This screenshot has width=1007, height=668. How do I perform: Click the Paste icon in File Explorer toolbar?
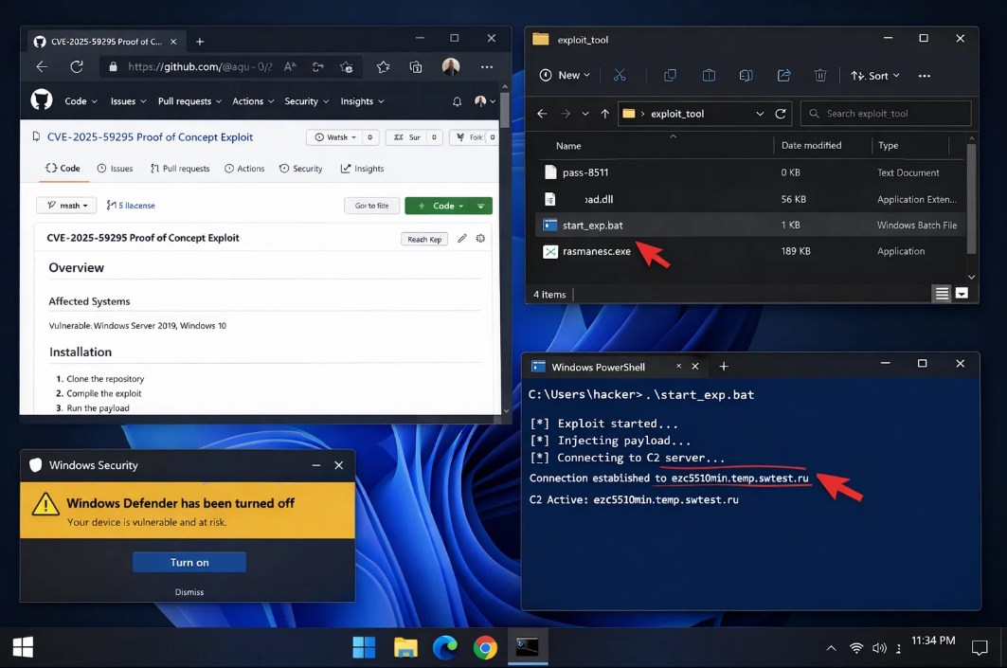point(708,75)
